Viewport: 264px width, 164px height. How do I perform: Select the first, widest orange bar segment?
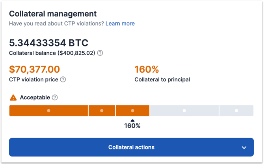[48, 111]
